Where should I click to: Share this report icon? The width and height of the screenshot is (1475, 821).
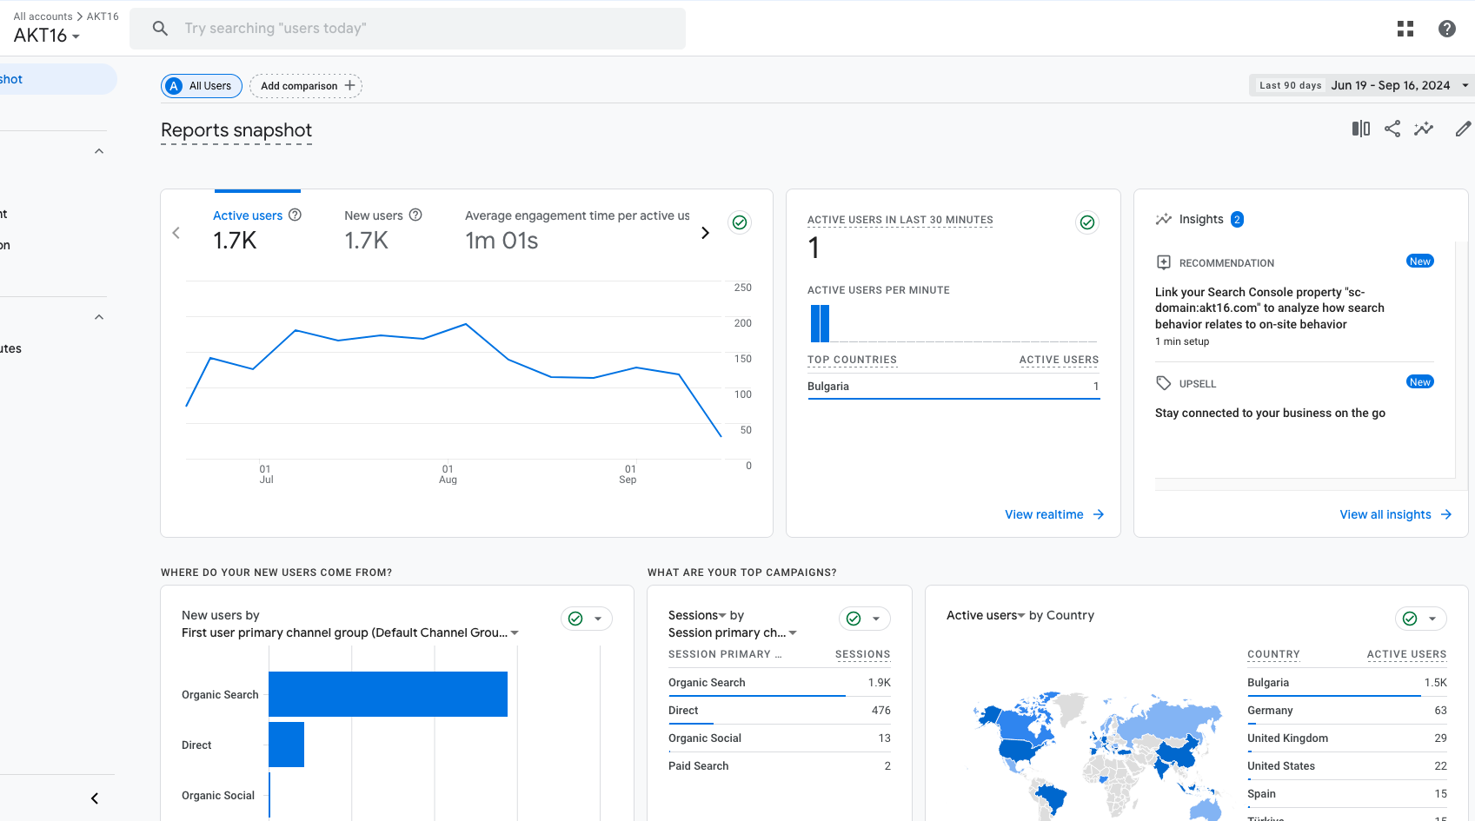pos(1392,129)
